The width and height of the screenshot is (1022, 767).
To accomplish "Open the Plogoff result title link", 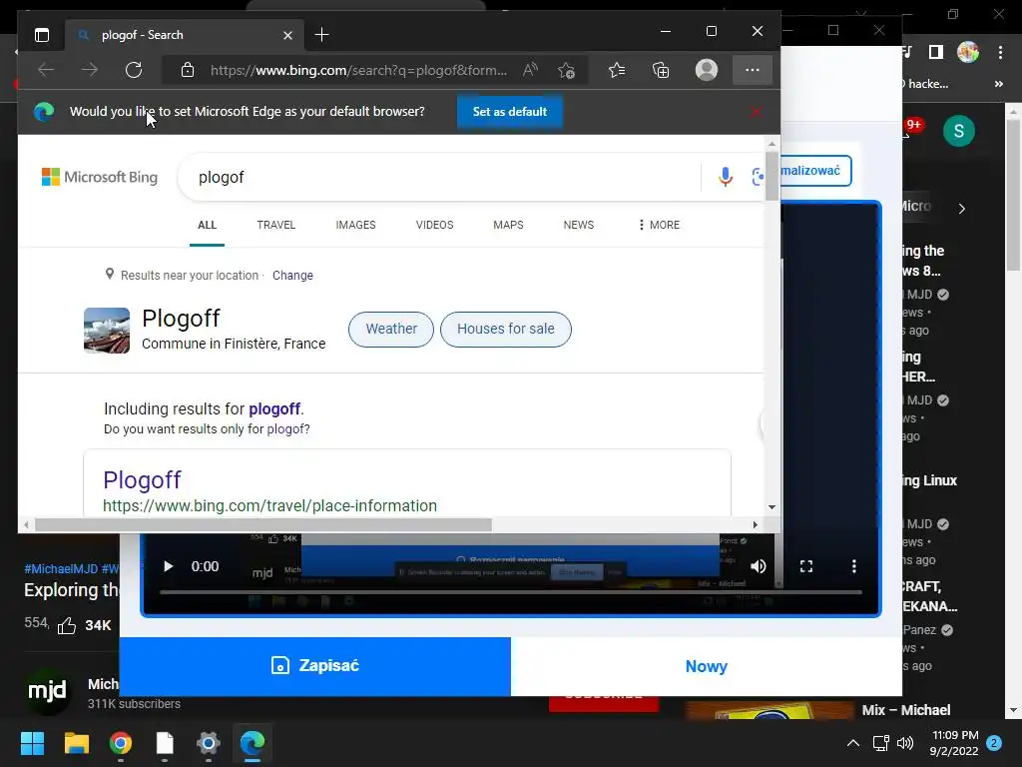I will pos(142,480).
